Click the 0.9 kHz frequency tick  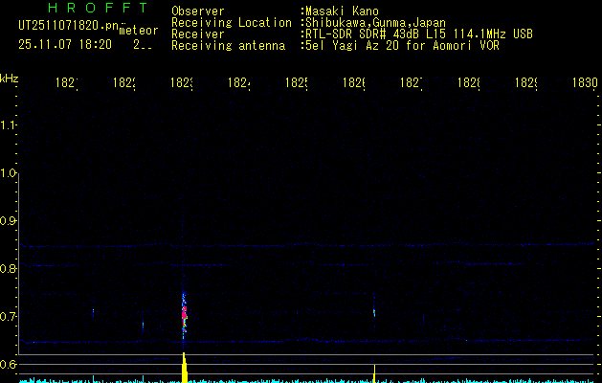[9, 221]
